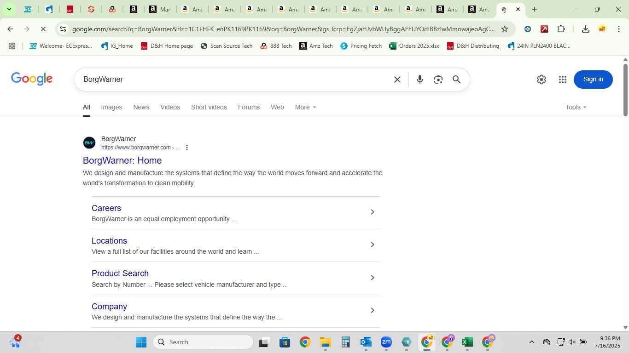This screenshot has width=629, height=353.
Task: Open the Windows Start menu
Action: click(x=141, y=342)
